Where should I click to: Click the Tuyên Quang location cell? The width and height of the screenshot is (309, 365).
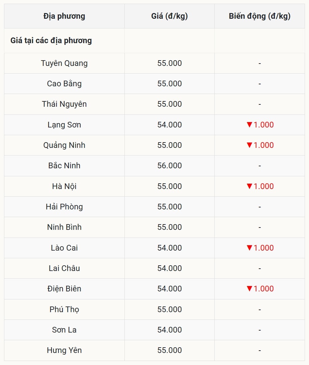64,63
